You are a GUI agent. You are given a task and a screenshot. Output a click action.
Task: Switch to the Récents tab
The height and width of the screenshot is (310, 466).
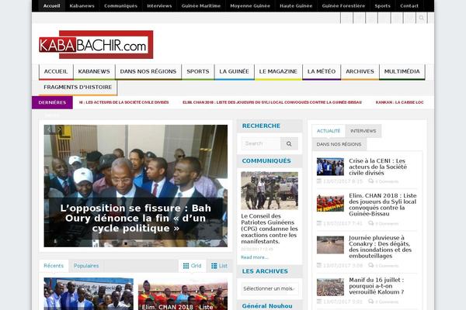pyautogui.click(x=54, y=266)
